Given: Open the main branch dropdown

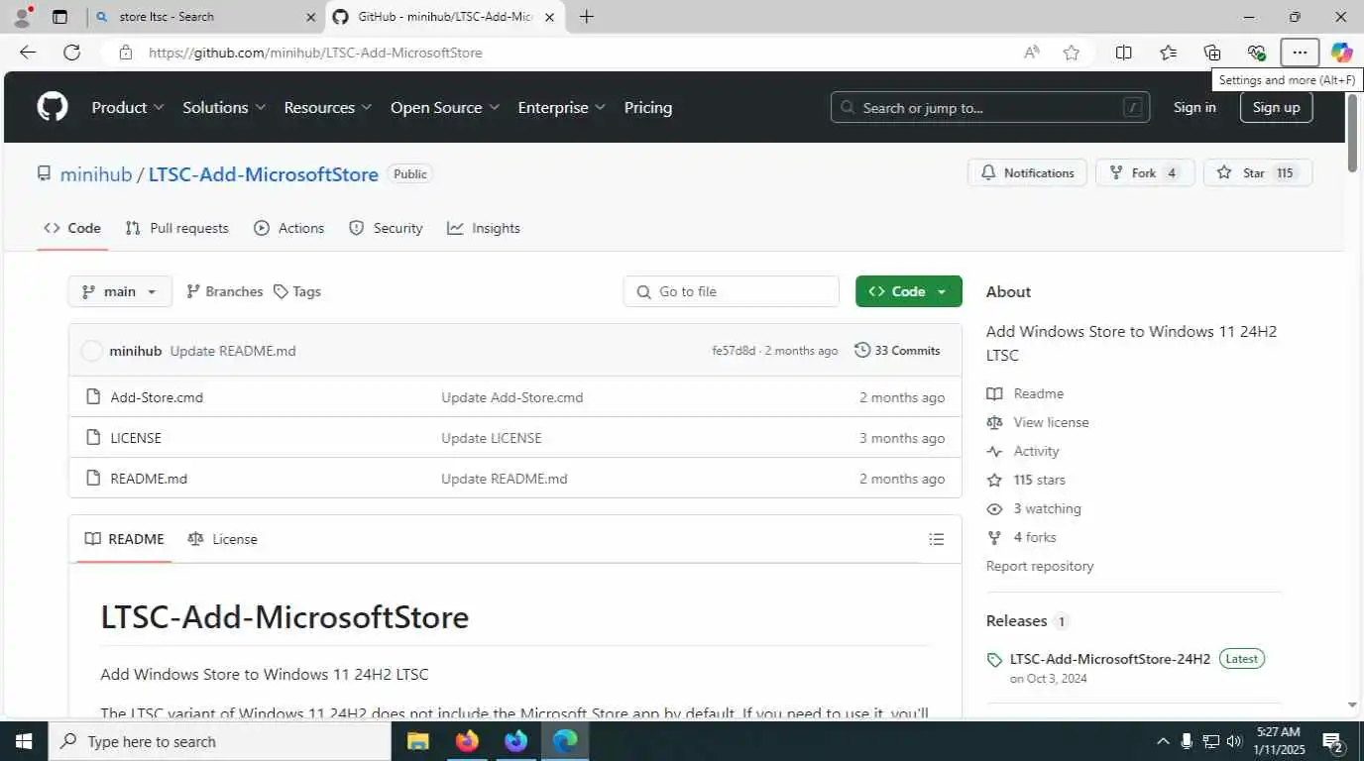Looking at the screenshot, I should pyautogui.click(x=119, y=291).
